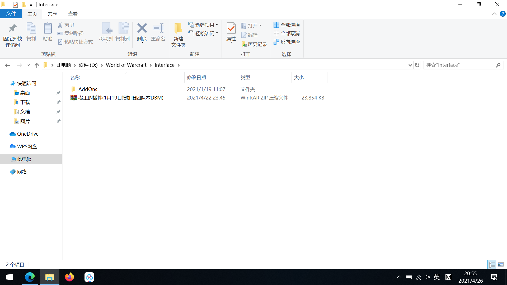Expand the address bar history dropdown
The height and width of the screenshot is (285, 507).
[410, 65]
